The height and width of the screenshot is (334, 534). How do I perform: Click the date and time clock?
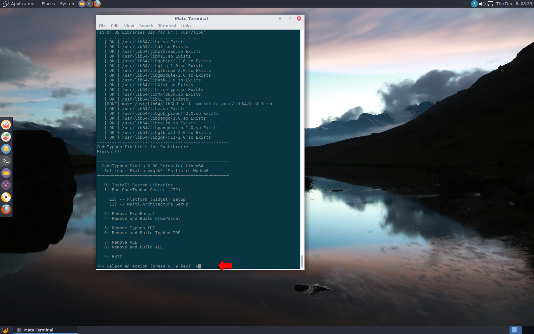pyautogui.click(x=514, y=4)
